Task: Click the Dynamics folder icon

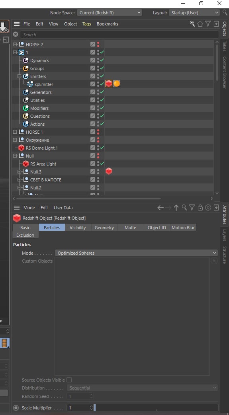Action: (x=26, y=60)
